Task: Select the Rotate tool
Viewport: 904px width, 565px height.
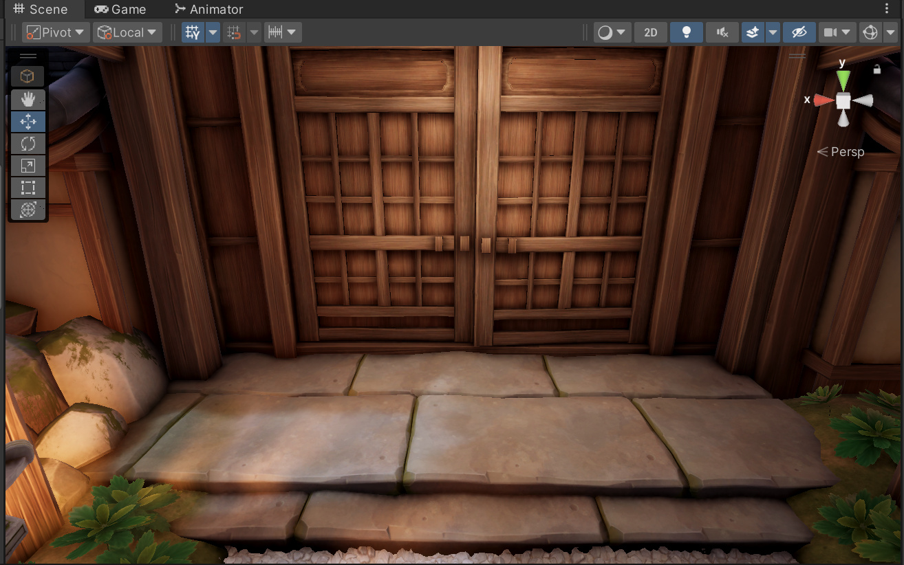Action: 28,144
